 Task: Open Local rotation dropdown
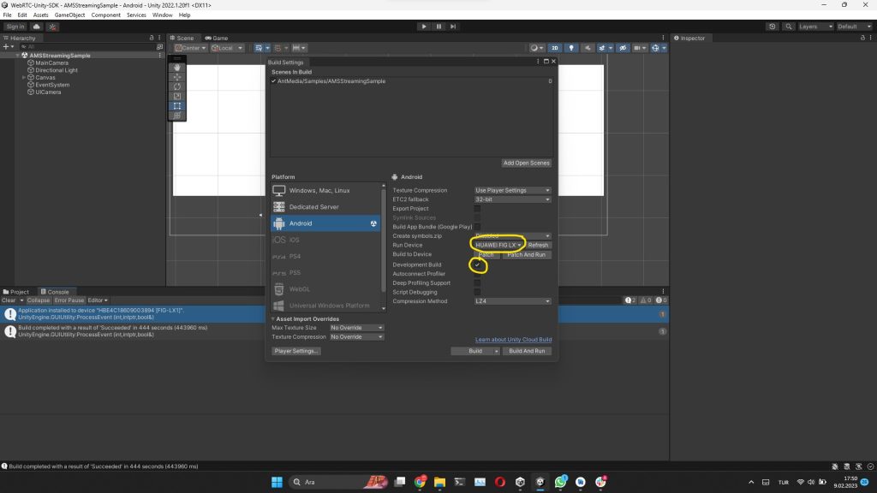click(x=226, y=48)
